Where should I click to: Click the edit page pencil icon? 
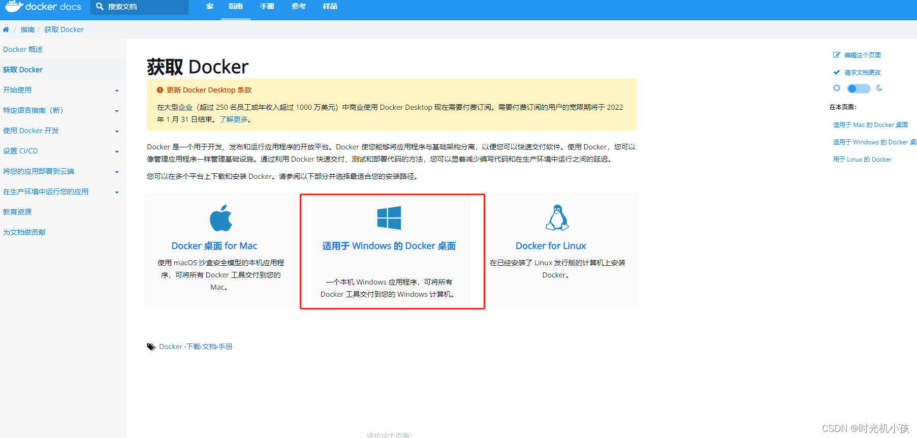836,55
